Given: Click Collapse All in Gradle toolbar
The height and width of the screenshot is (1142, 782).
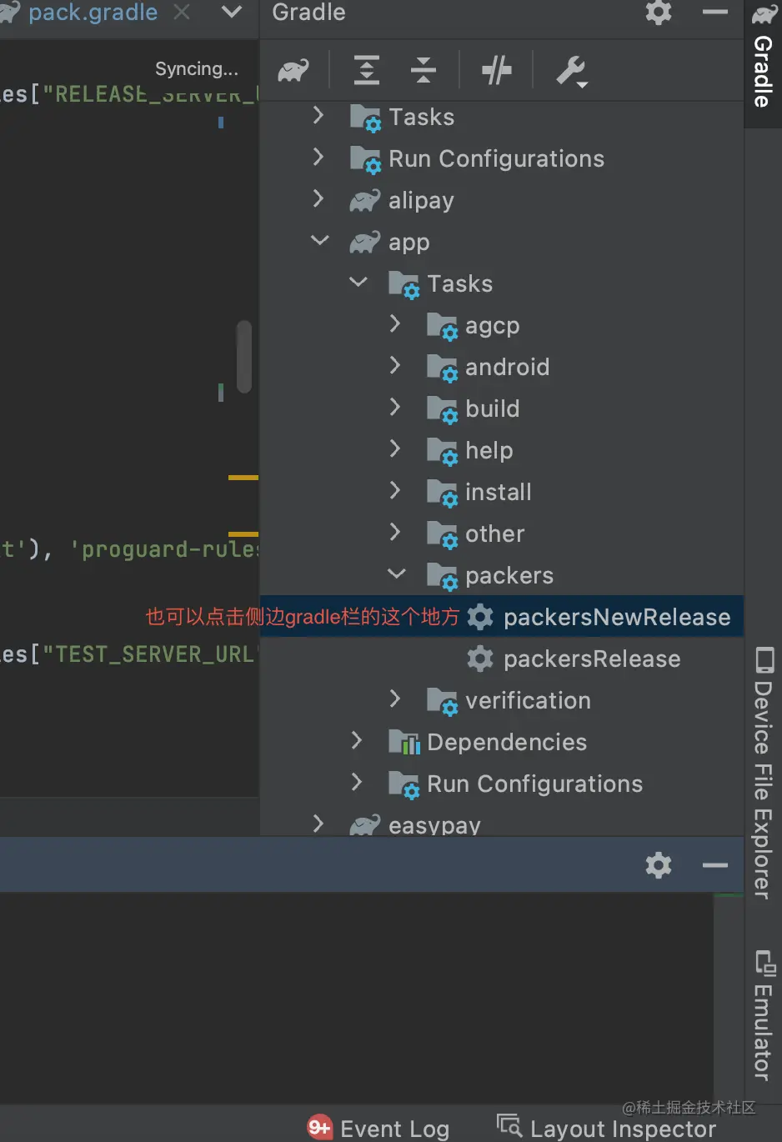Looking at the screenshot, I should tap(424, 70).
